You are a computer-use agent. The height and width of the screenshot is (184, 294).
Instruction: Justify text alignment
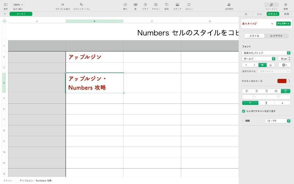tap(276, 91)
